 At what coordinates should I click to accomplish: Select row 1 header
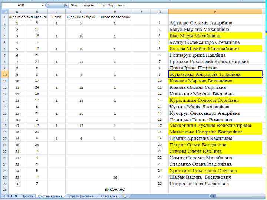[x=4, y=17]
